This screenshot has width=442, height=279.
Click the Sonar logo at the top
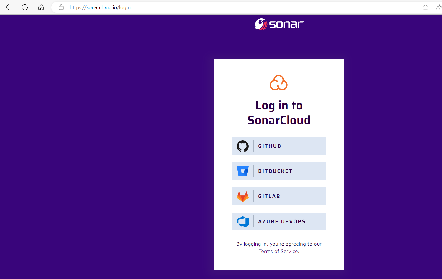tap(279, 24)
